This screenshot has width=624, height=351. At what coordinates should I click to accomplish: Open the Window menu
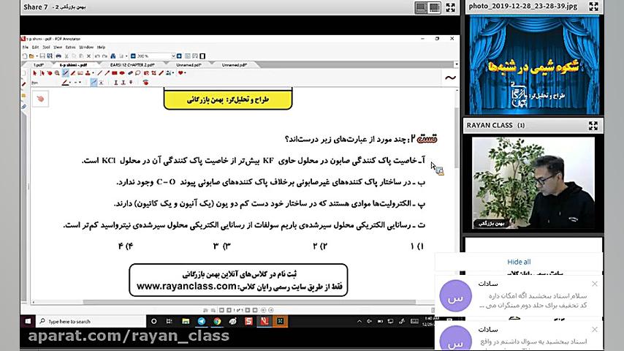click(86, 47)
